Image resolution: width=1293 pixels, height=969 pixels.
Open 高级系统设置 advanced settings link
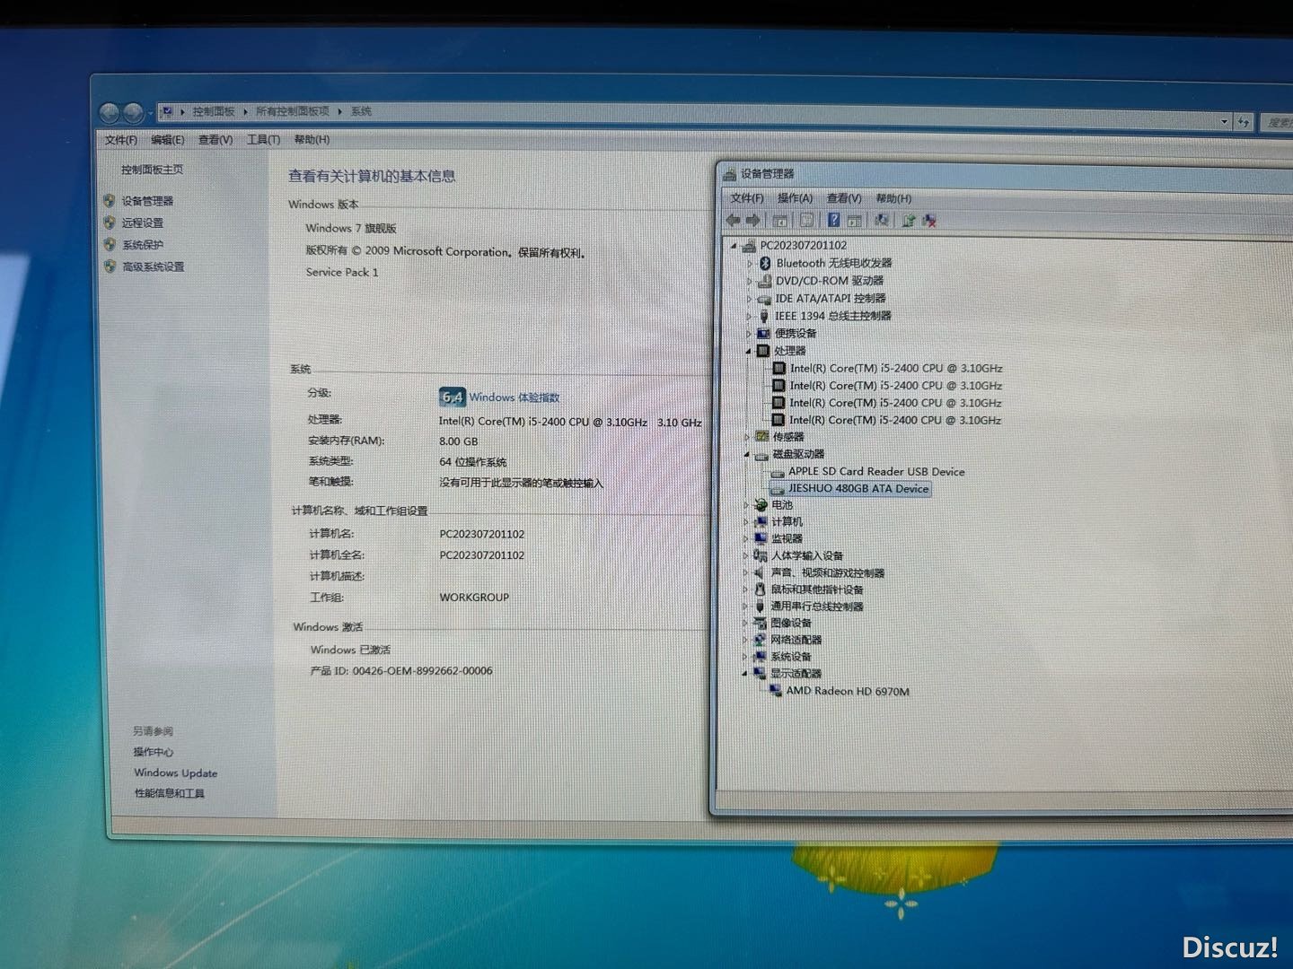[x=154, y=266]
